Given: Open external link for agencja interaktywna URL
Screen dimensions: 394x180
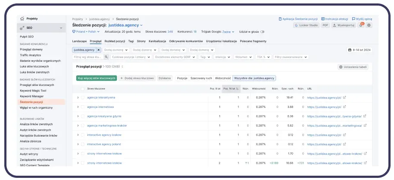Looking at the screenshot, I should coord(344,98).
